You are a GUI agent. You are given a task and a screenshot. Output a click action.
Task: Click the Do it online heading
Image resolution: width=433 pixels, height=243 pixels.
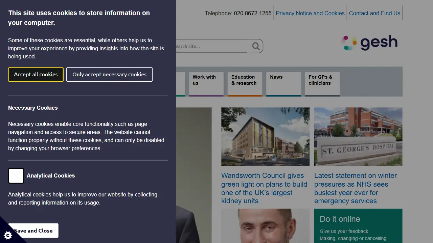[x=340, y=219]
